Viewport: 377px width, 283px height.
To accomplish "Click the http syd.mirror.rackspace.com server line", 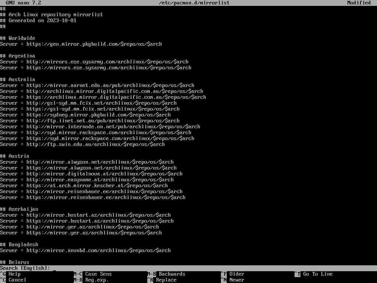I will 96,132.
